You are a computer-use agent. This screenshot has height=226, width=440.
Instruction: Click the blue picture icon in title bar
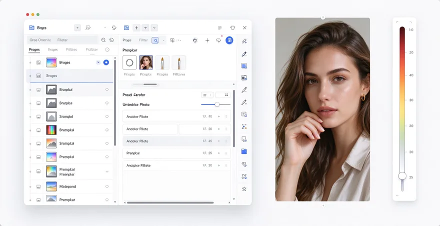tap(126, 28)
